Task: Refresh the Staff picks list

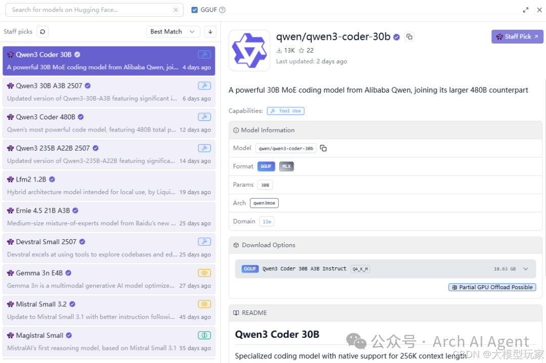Action: coord(42,32)
